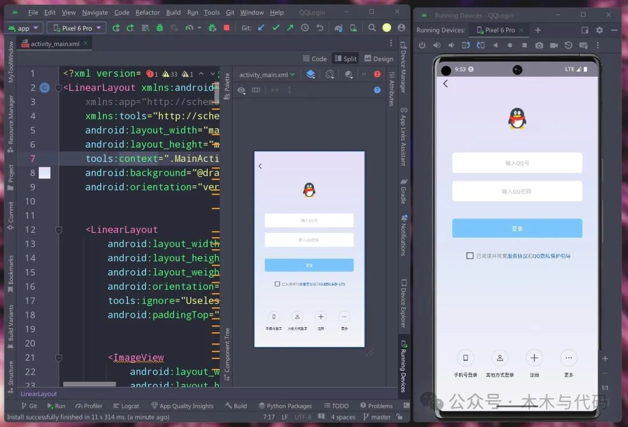
Task: Open the activity_main.xml file dropdown in design toolbar
Action: [x=267, y=75]
